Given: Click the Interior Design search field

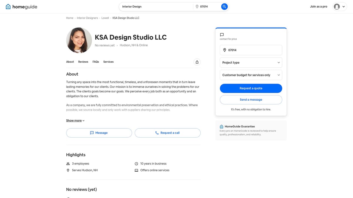Looking at the screenshot, I should click(x=156, y=6).
